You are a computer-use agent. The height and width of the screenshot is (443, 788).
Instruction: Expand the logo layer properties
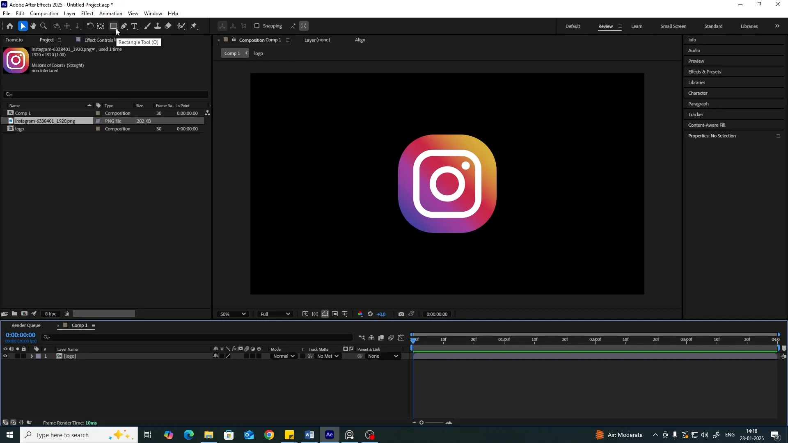coord(32,356)
